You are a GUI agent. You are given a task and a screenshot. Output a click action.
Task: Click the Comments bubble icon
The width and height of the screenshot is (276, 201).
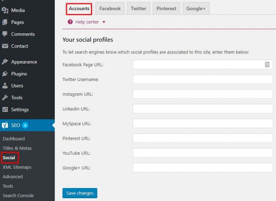[x=5, y=34]
